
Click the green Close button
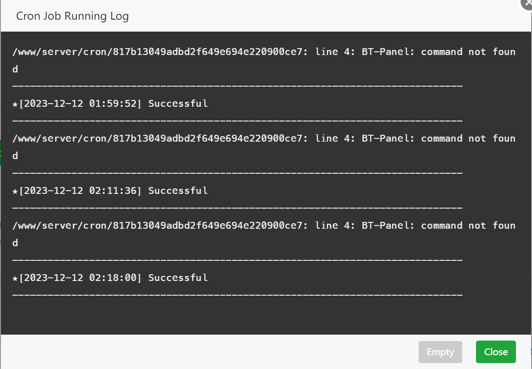496,352
